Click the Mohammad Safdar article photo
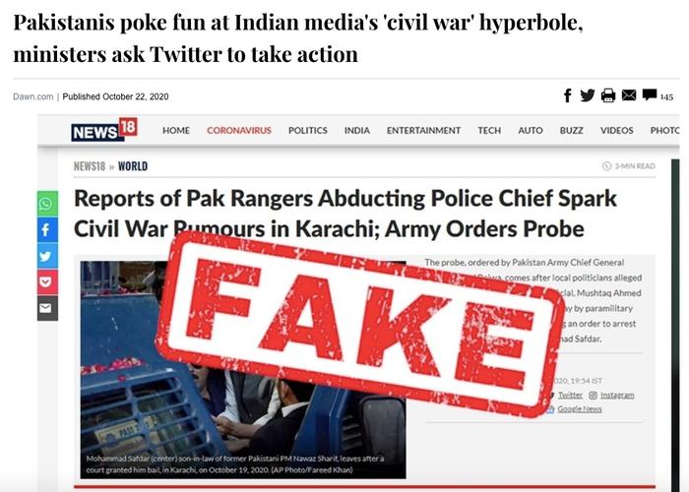 tap(243, 369)
